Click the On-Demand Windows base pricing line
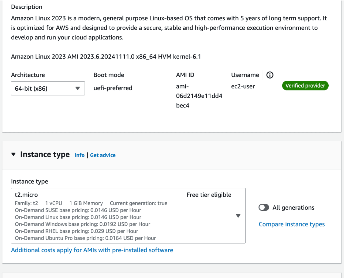The width and height of the screenshot is (344, 278). [x=83, y=224]
